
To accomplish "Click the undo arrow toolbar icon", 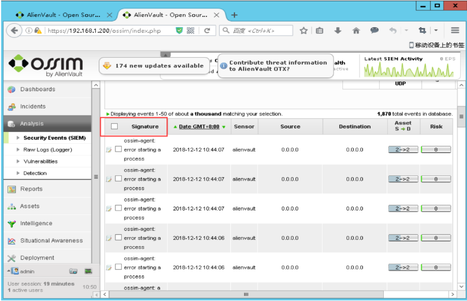I will [x=393, y=31].
